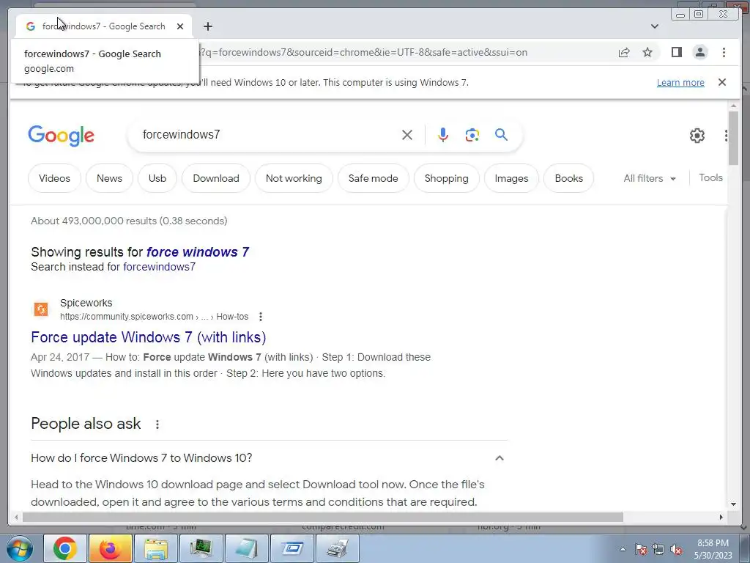The width and height of the screenshot is (750, 563).
Task: Click the Spiceworks site favicon
Action: (41, 309)
